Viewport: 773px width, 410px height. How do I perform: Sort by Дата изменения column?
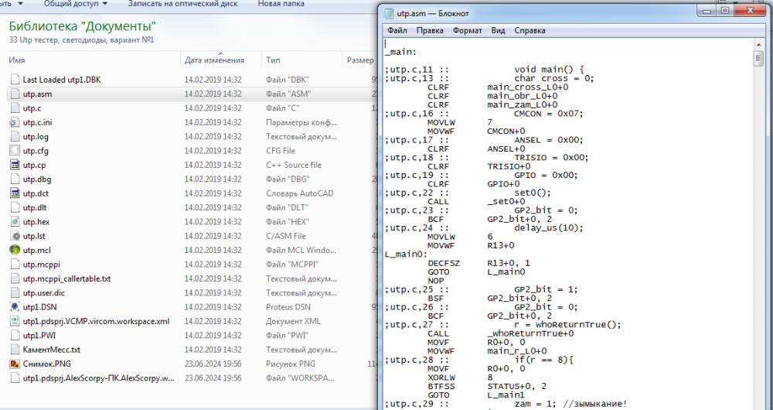tap(214, 60)
